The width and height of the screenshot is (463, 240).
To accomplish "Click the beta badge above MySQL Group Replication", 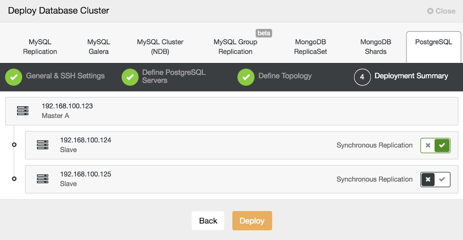I will click(264, 33).
